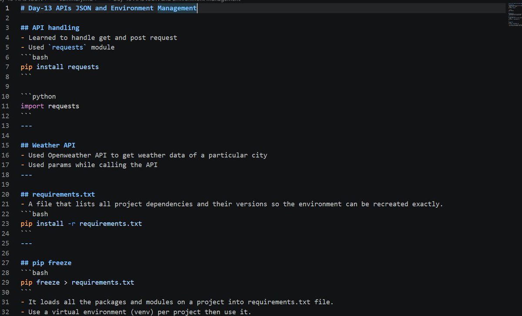Click the closing '```' fence on line 8
Viewport: 522px width, 316px height.
coord(26,77)
